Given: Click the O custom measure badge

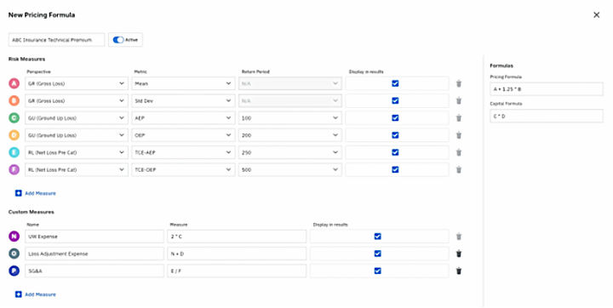Looking at the screenshot, I should (14, 254).
